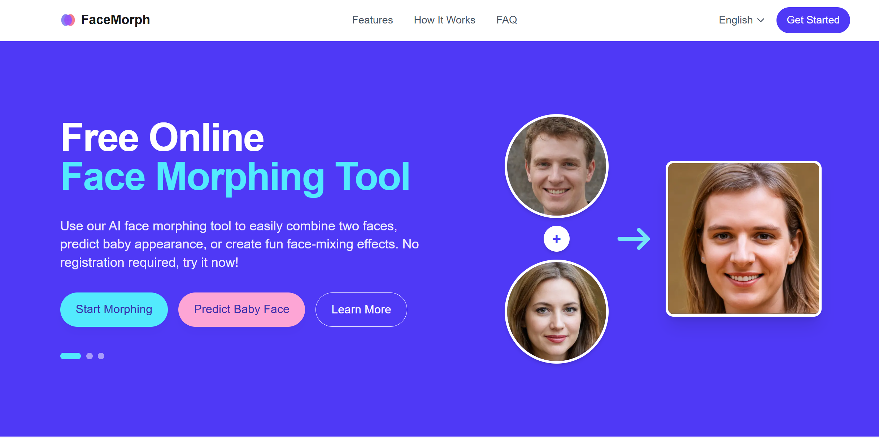Viewport: 879px width, 438px height.
Task: Open the FAQ nav link
Action: click(x=506, y=20)
